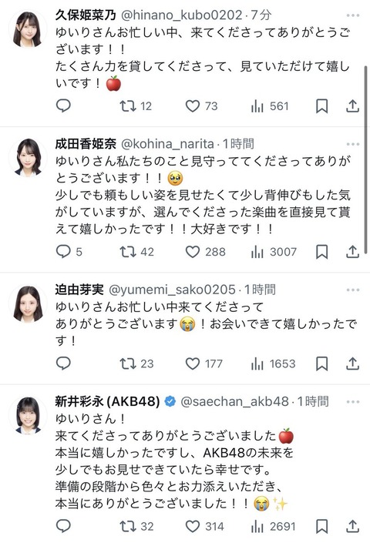
Task: Open reply thread with 5 replies
Action: [x=69, y=251]
